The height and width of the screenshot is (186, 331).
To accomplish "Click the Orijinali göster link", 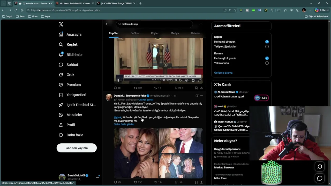I will [146, 100].
